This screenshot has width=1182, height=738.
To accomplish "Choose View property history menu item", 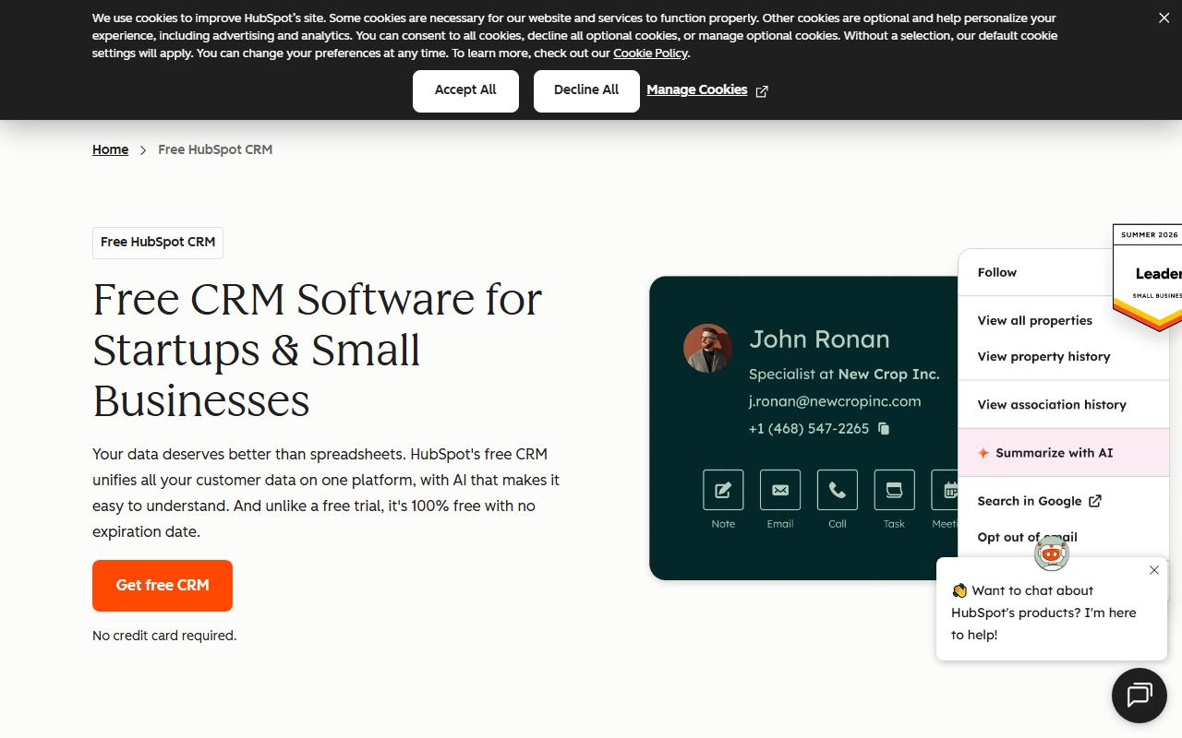I will pyautogui.click(x=1044, y=356).
